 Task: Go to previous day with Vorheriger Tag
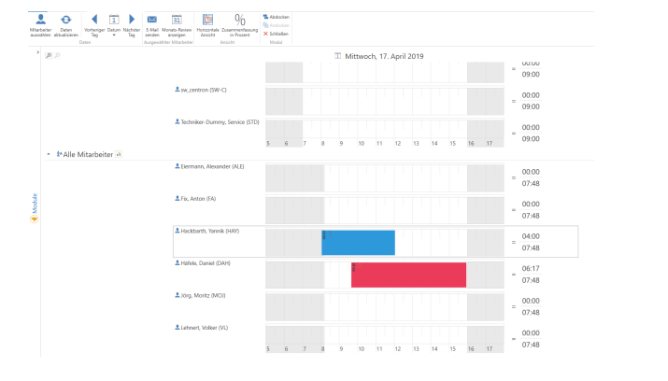click(94, 20)
